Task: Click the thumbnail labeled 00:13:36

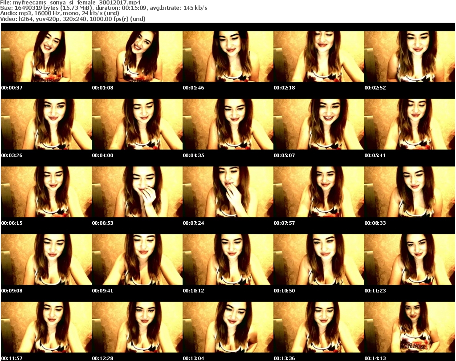Action: (x=319, y=327)
